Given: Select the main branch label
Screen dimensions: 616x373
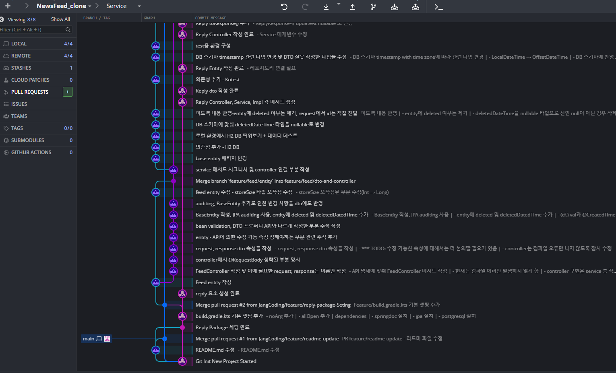Looking at the screenshot, I should (96, 339).
